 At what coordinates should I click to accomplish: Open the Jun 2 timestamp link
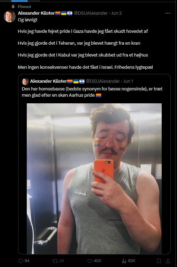click(116, 13)
